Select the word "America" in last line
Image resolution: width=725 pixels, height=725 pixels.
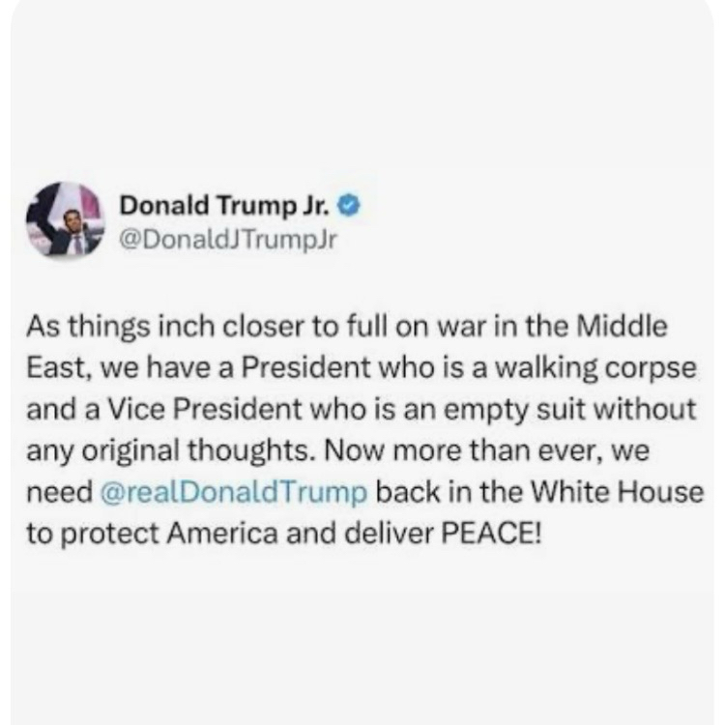(x=222, y=533)
